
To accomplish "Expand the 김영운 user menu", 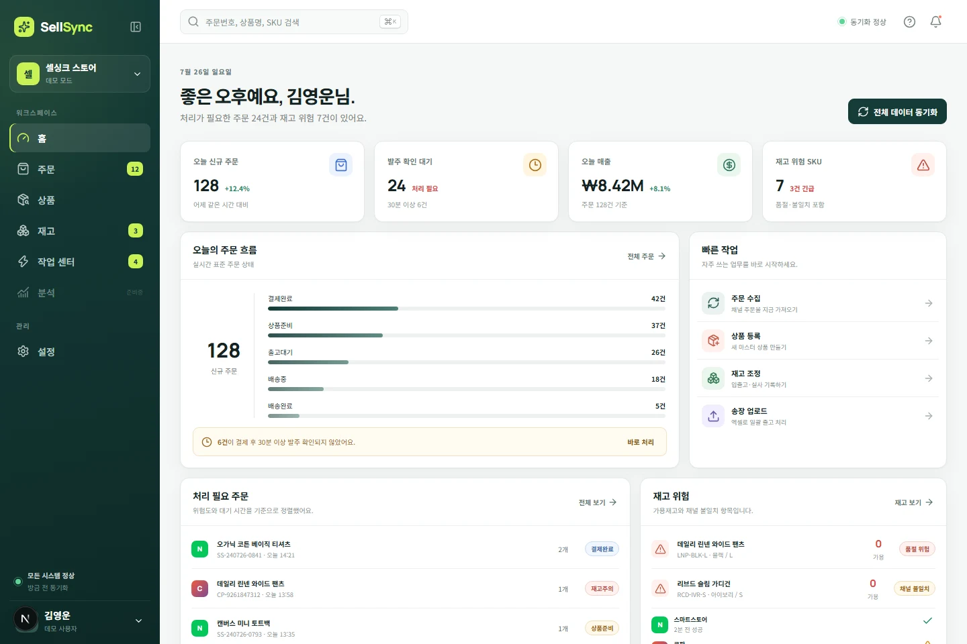I will (x=80, y=621).
